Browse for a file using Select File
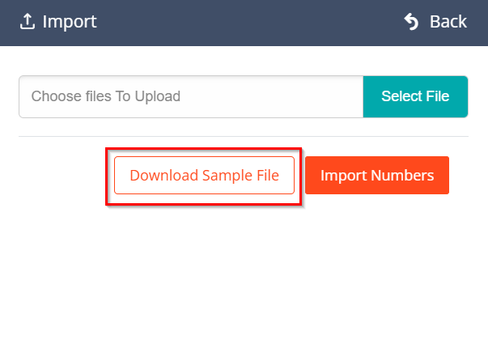This screenshot has height=340, width=488. (x=415, y=96)
